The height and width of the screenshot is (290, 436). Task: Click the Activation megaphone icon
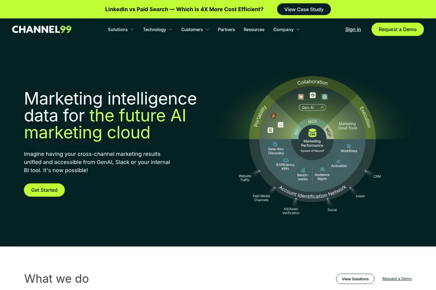(339, 161)
